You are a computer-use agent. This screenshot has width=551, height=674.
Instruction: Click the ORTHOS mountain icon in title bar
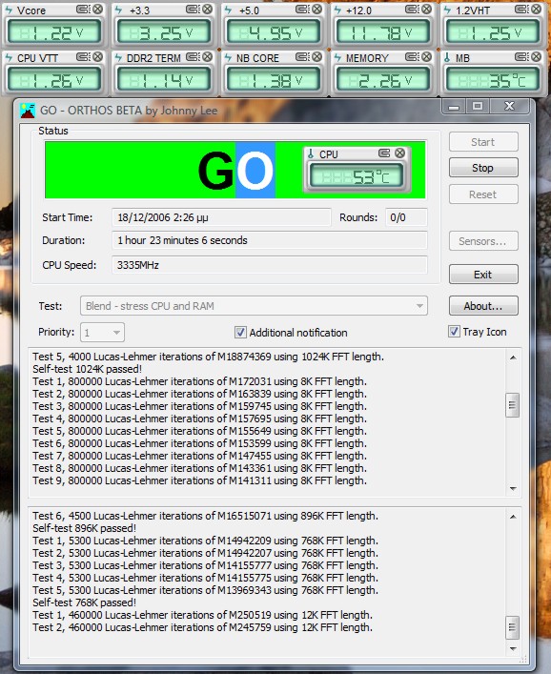point(28,111)
